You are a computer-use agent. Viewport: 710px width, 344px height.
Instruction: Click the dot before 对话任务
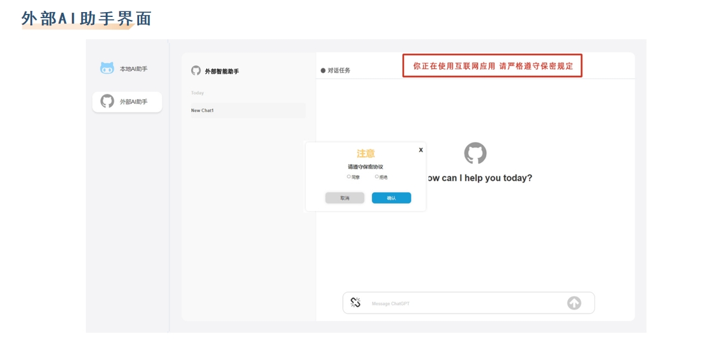(x=323, y=71)
